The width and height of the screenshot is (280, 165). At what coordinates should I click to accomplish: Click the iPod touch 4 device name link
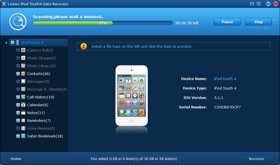click(x=225, y=79)
